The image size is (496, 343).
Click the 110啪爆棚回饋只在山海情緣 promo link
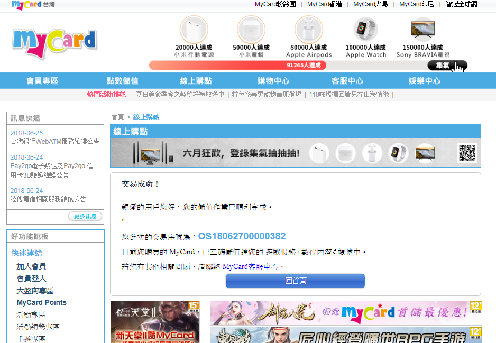coord(349,95)
